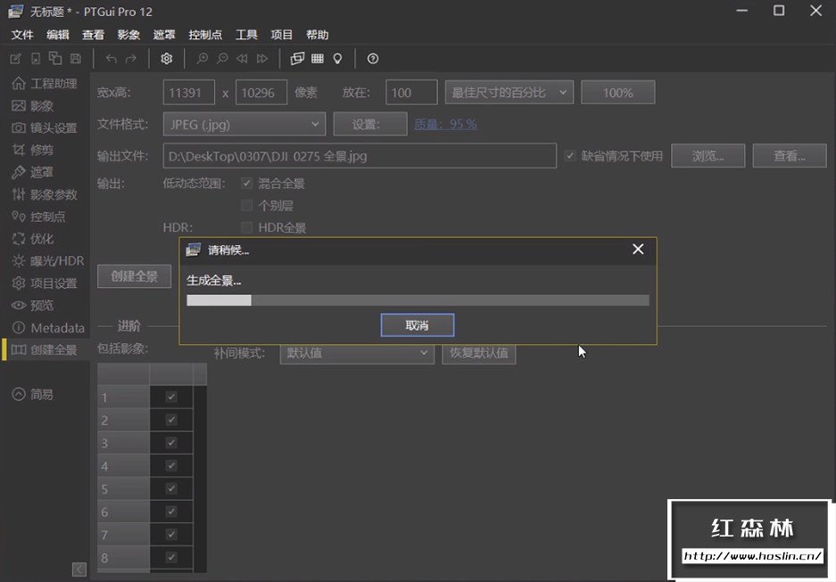Open the 工具 menu

[246, 35]
